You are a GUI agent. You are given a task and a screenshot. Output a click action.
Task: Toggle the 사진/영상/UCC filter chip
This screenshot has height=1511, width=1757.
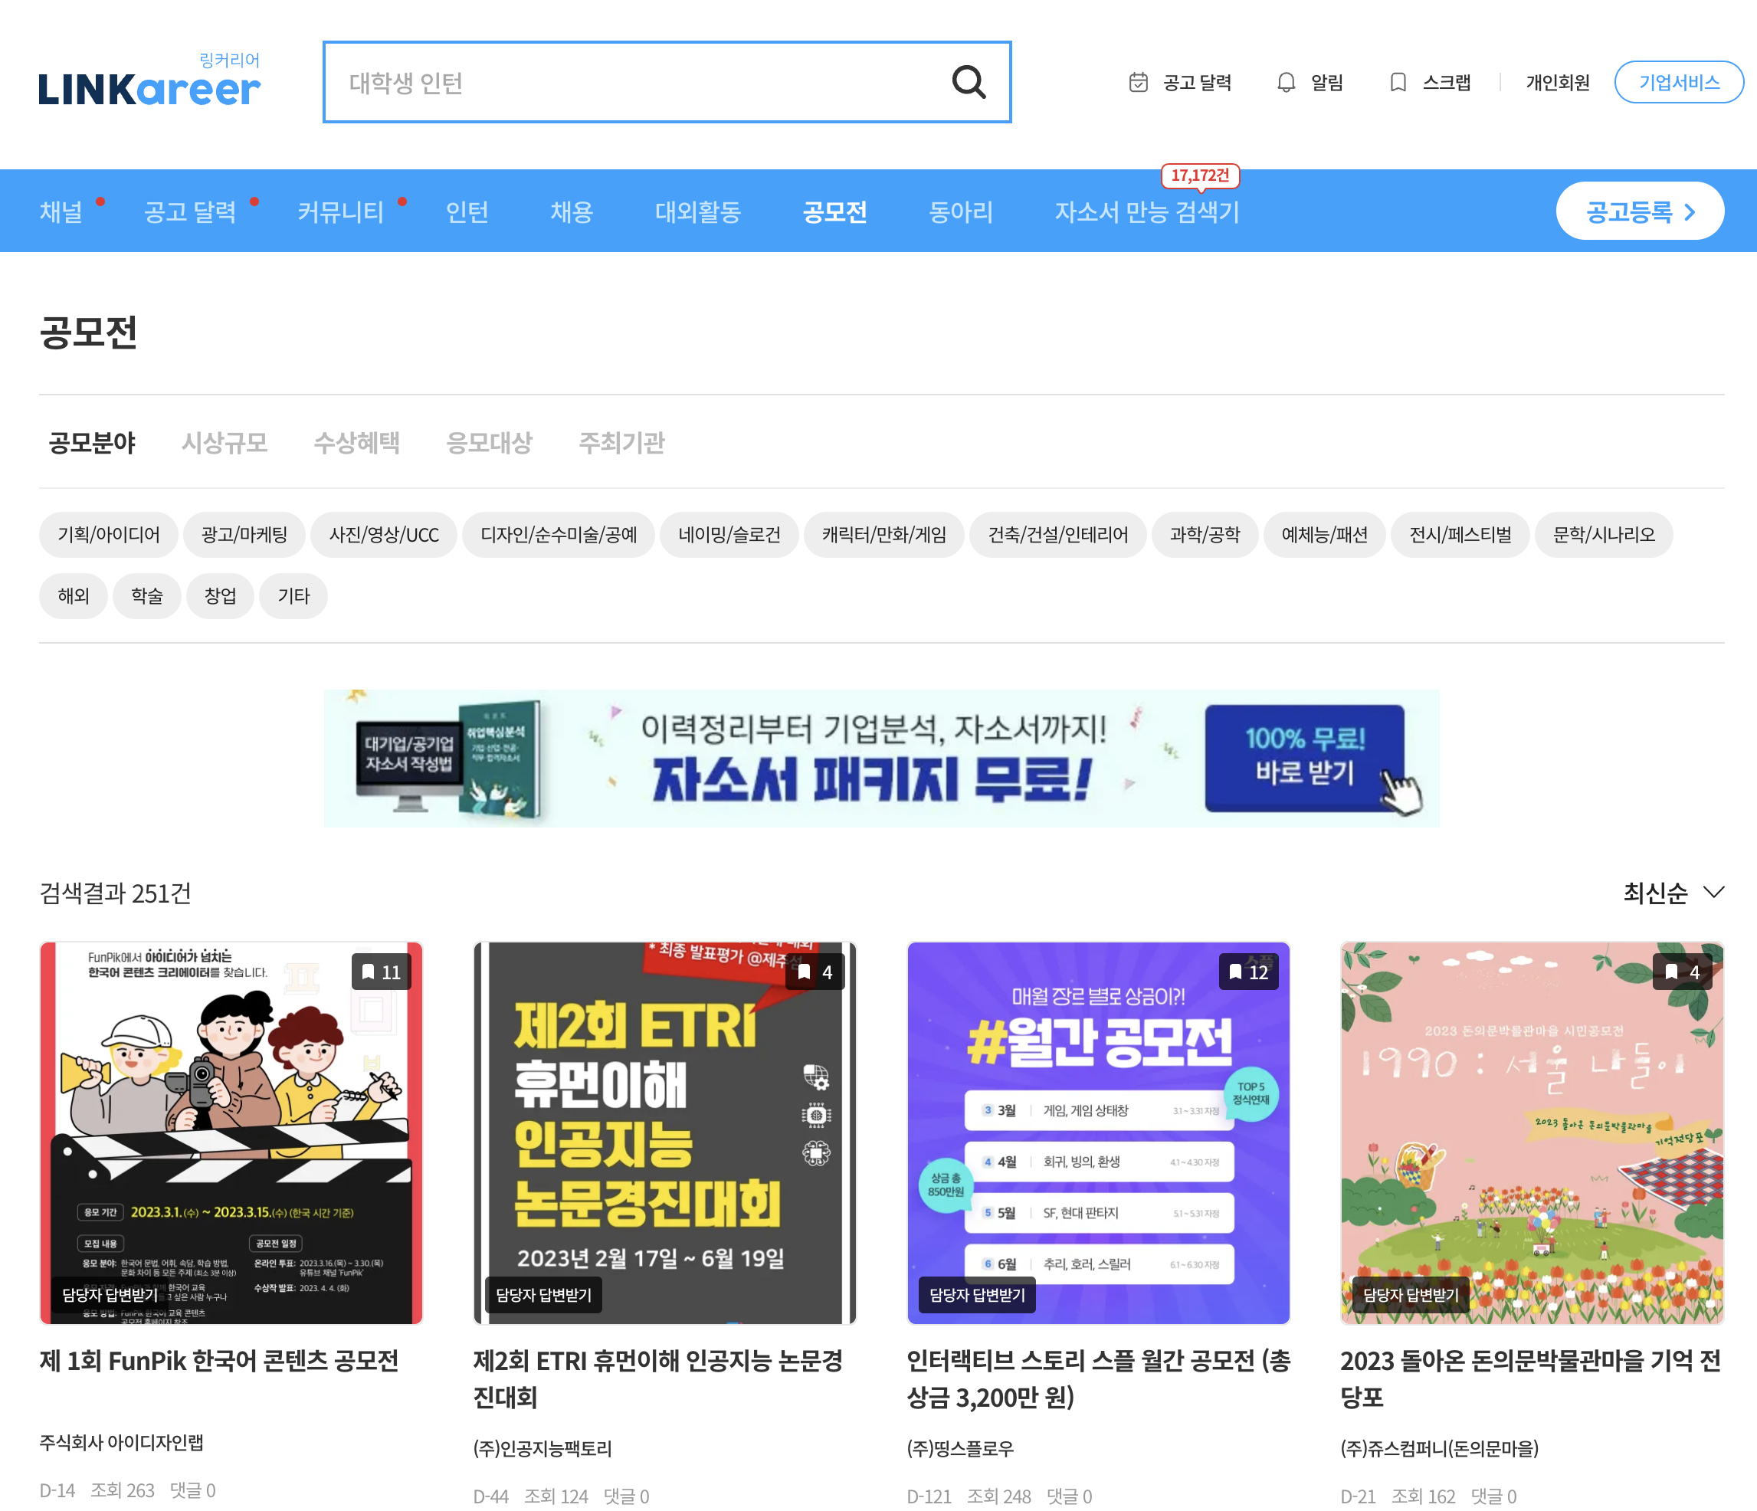tap(383, 534)
